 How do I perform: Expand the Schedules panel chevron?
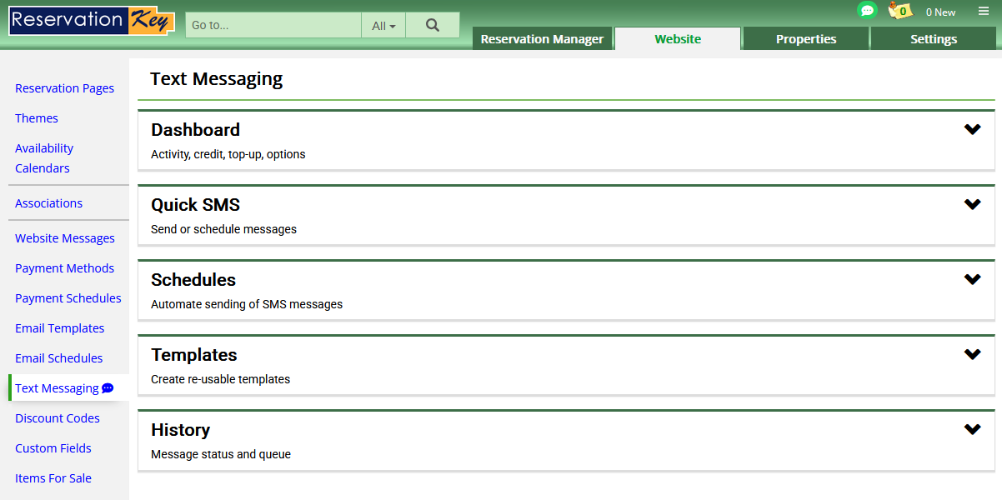972,279
